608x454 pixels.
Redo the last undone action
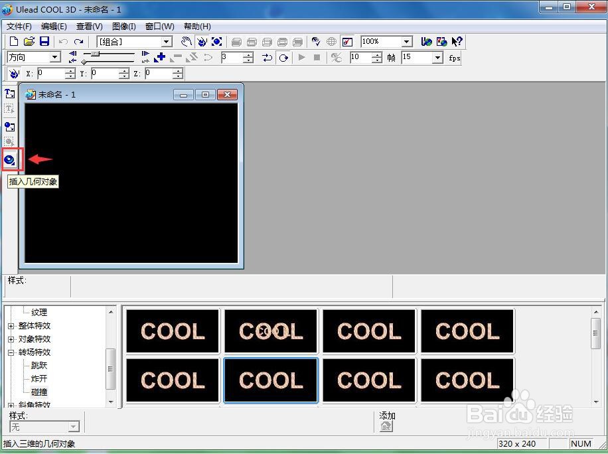click(x=79, y=42)
